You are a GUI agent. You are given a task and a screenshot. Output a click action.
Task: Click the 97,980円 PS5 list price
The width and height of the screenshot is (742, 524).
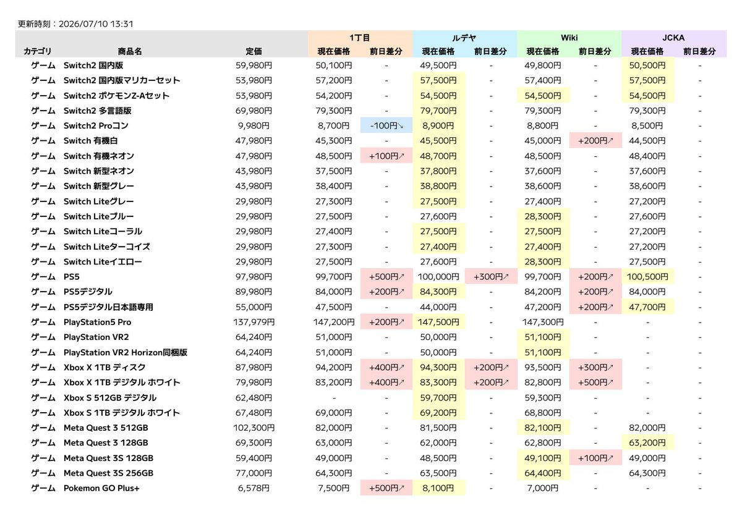click(x=254, y=277)
